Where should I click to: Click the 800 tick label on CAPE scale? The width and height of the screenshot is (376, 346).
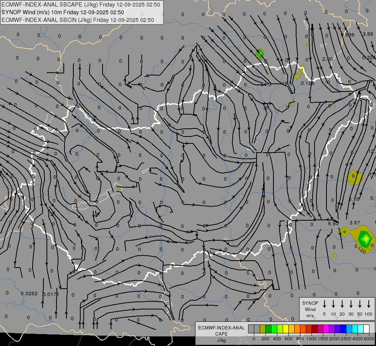300,339
